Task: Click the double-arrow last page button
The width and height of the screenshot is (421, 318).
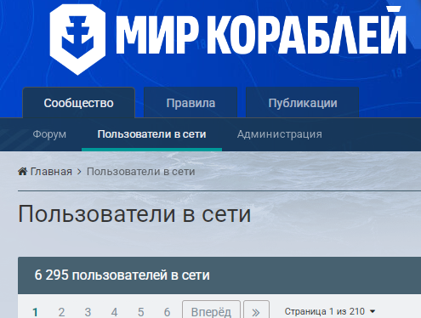Action: (256, 312)
